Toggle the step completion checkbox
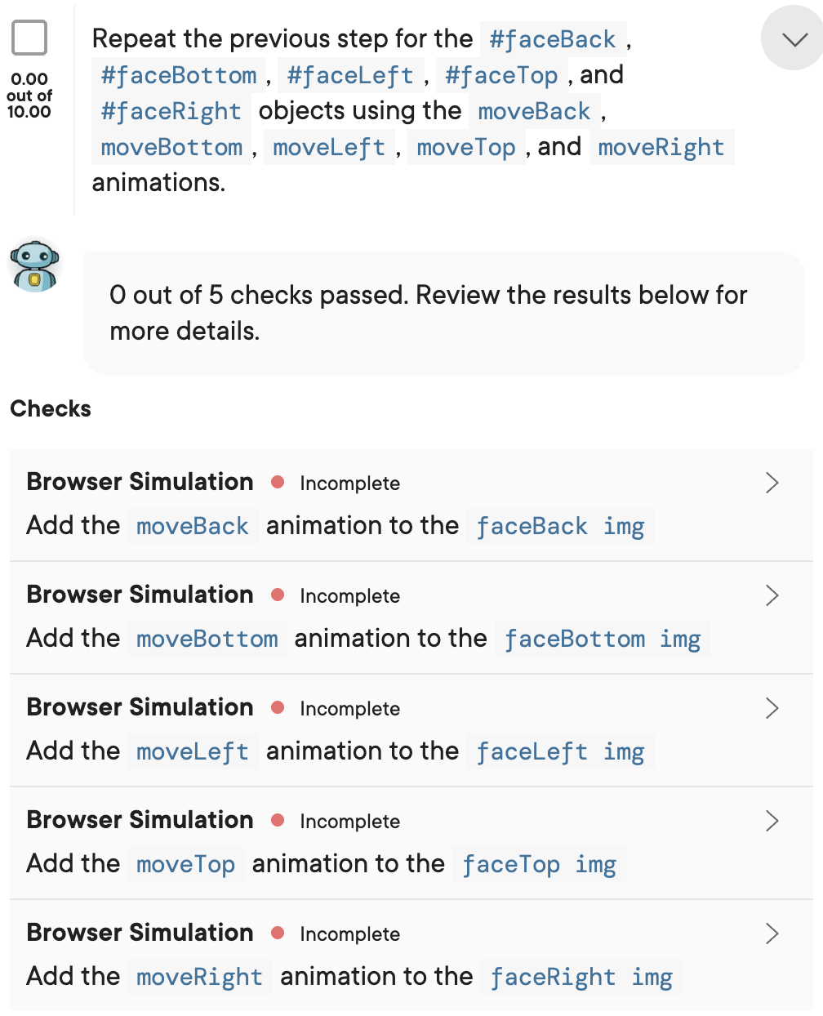Screen dimensions: 823x1016 pyautogui.click(x=30, y=38)
